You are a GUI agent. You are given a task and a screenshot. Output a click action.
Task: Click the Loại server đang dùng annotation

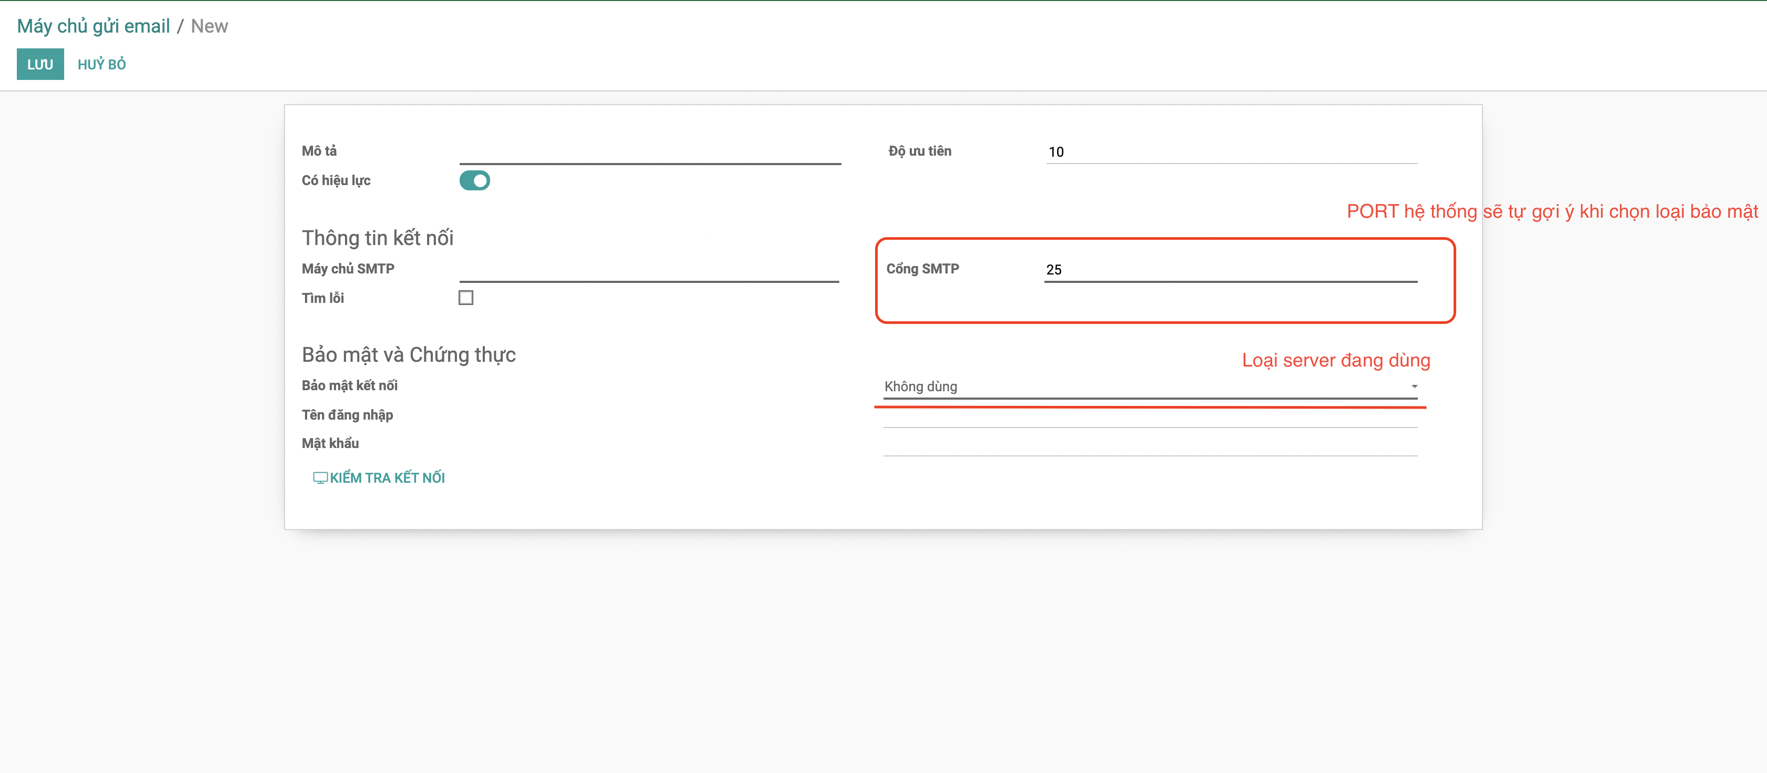(x=1336, y=360)
